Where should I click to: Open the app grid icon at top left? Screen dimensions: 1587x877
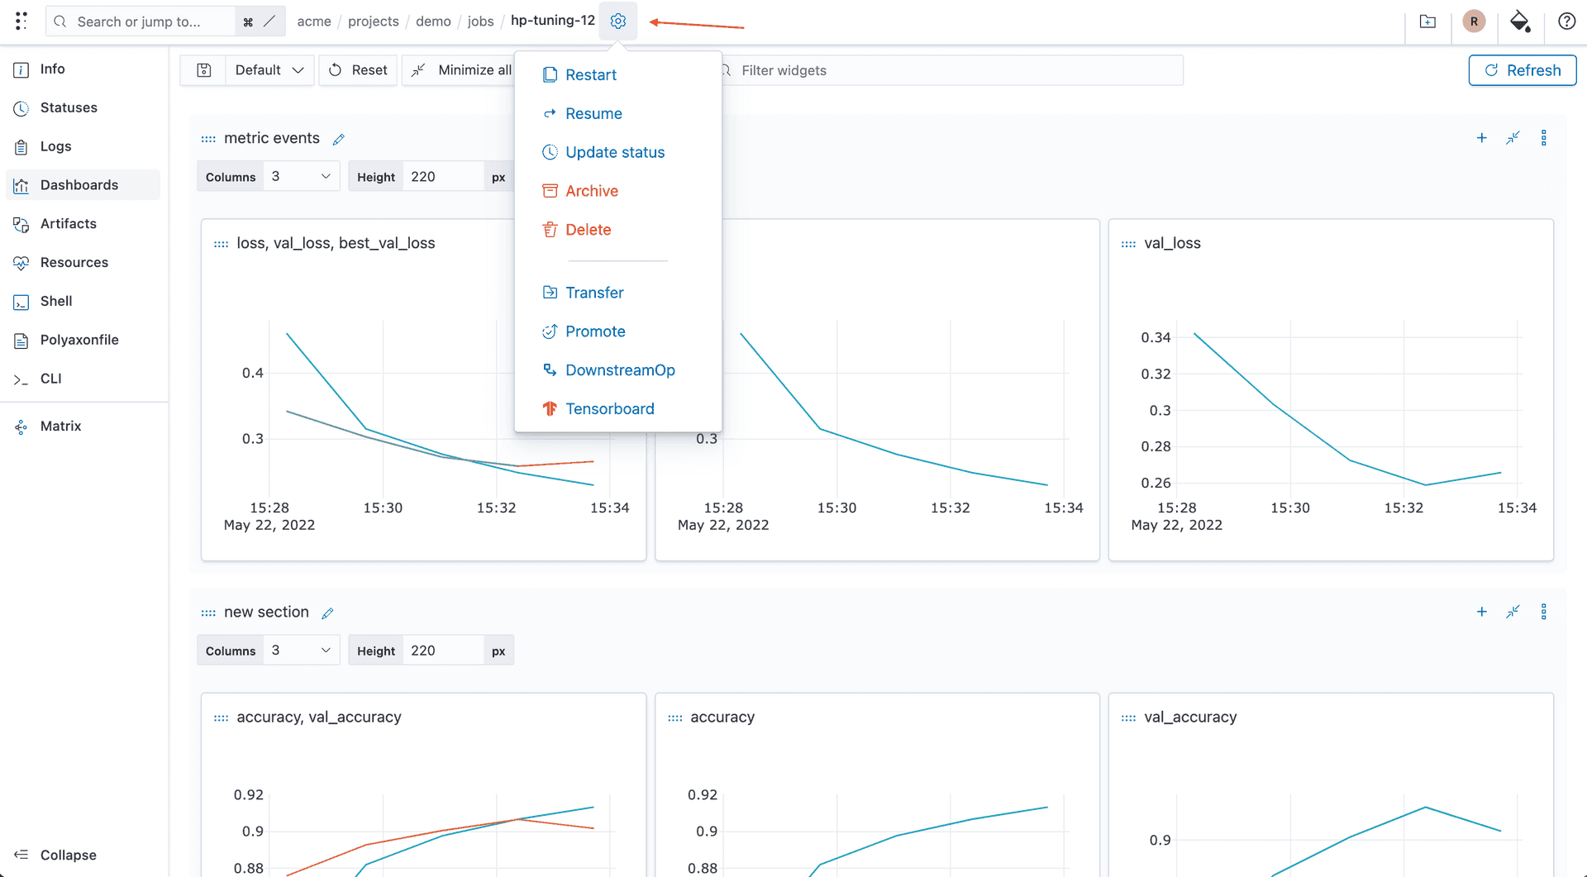click(21, 21)
